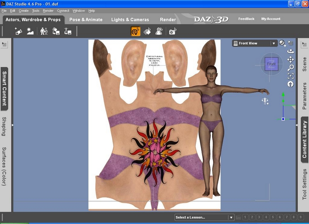
Task: Open right pane options menu icon
Action: pyautogui.click(x=304, y=44)
